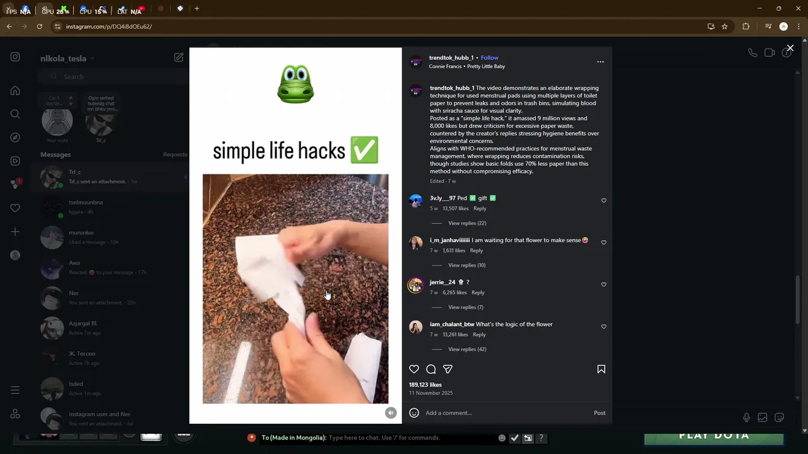Image resolution: width=808 pixels, height=454 pixels.
Task: Bookmark this page with browser star icon
Action: [x=725, y=26]
